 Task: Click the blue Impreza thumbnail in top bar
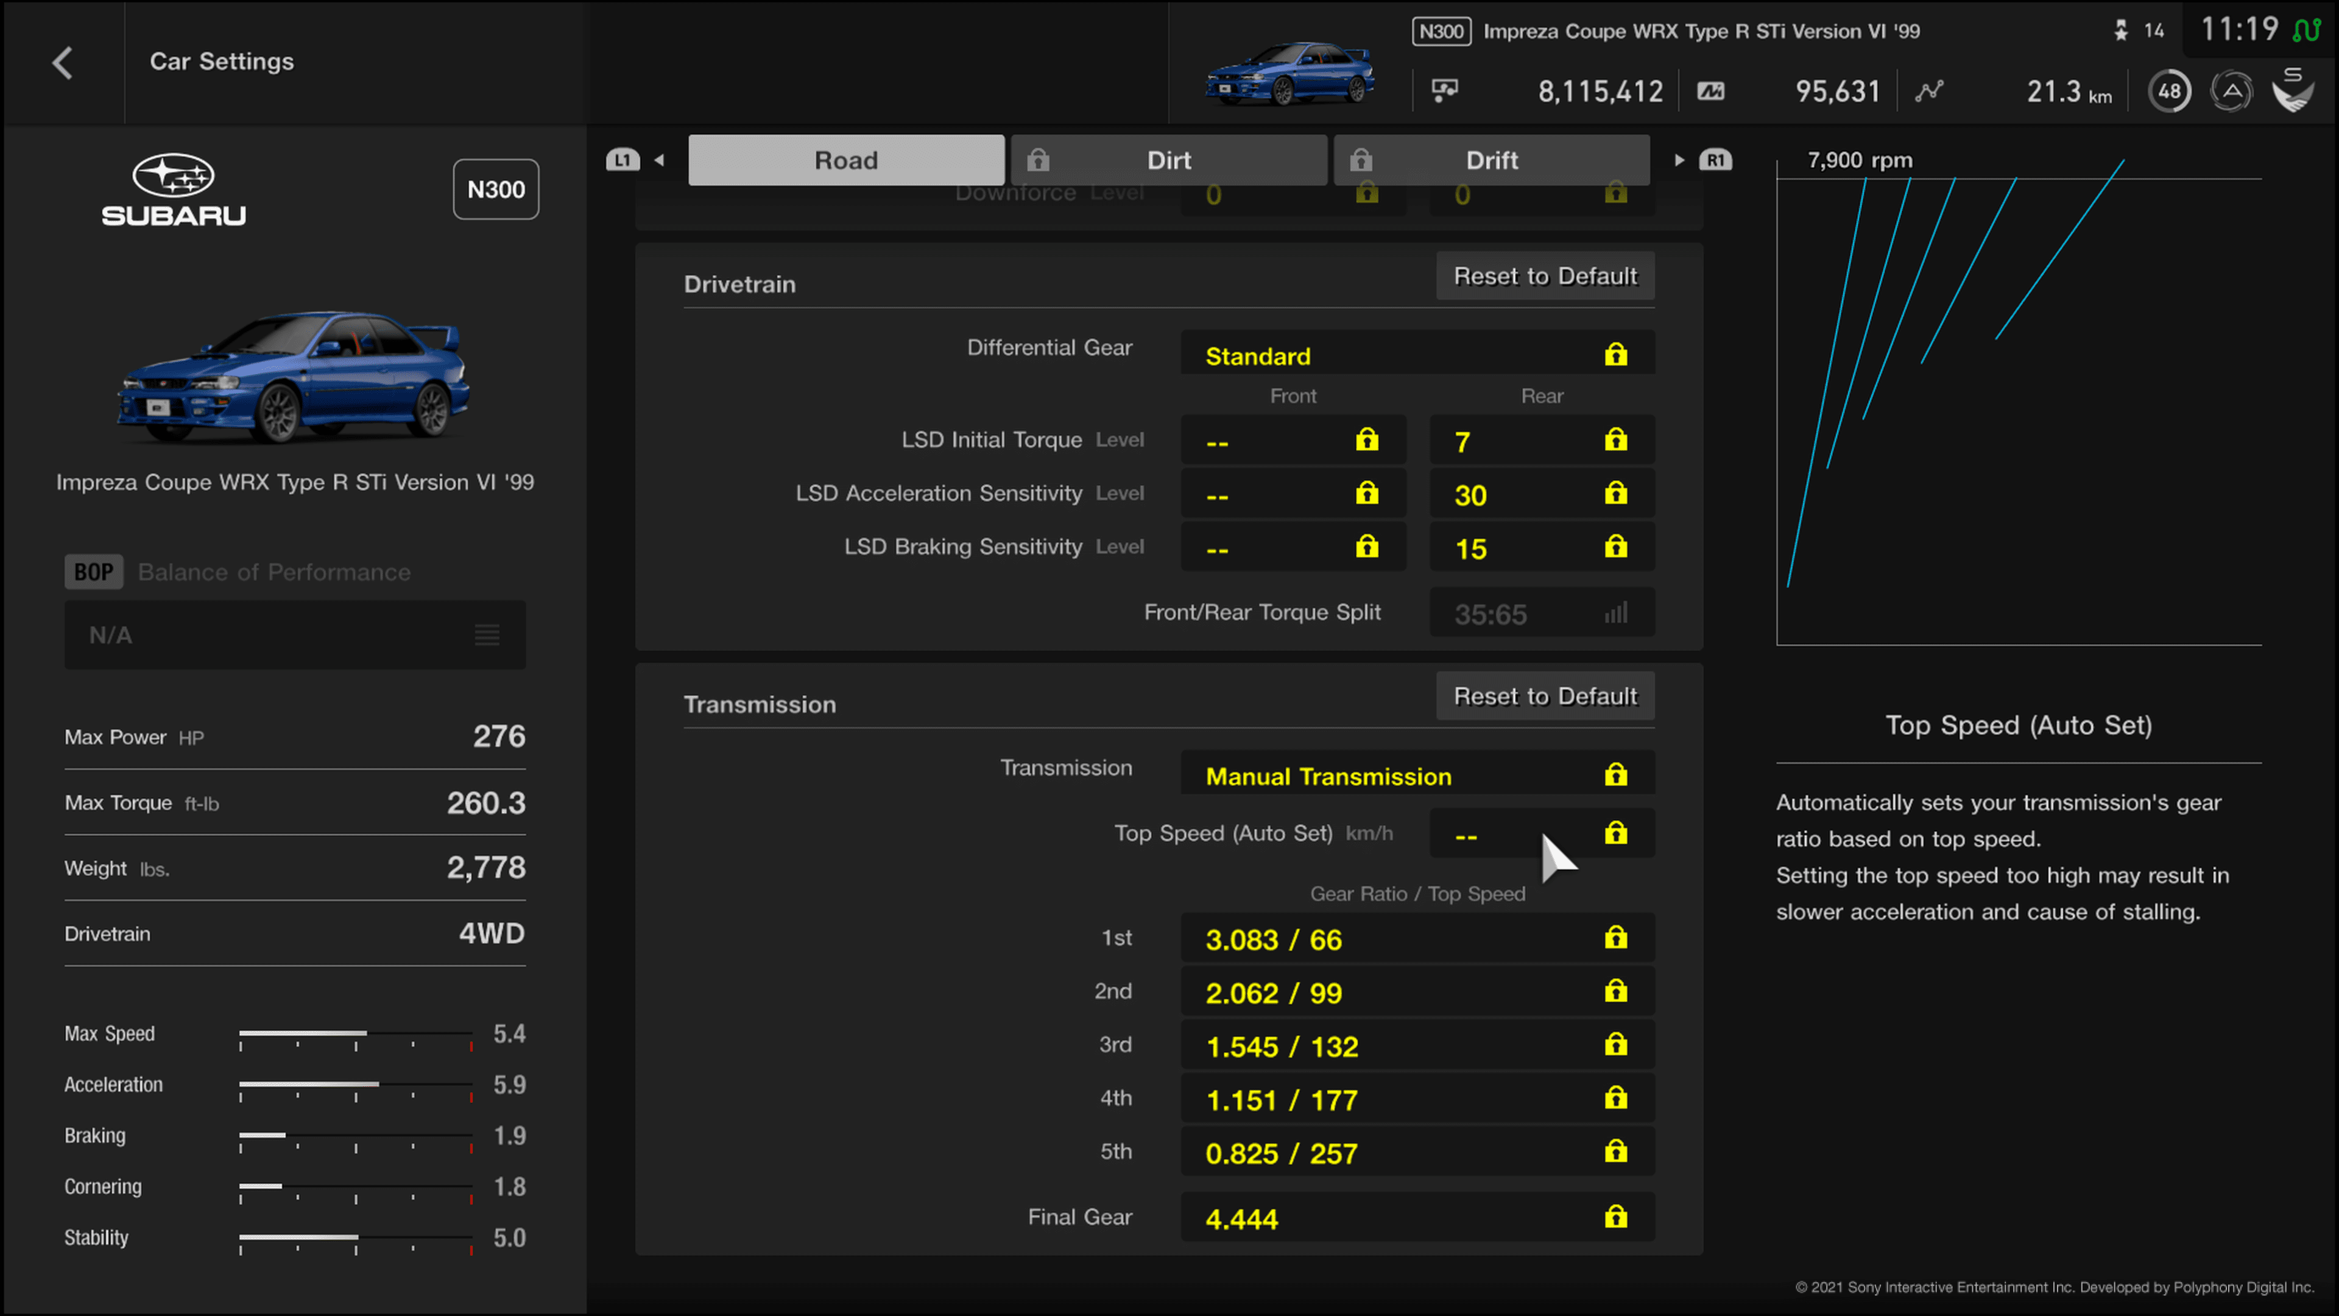1289,73
